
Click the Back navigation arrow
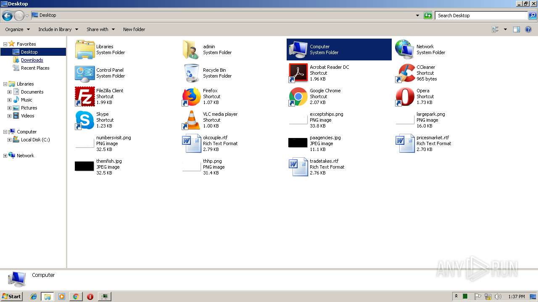click(x=7, y=16)
